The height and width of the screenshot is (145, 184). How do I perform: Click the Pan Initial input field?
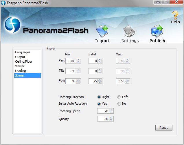pyautogui.click(x=93, y=61)
